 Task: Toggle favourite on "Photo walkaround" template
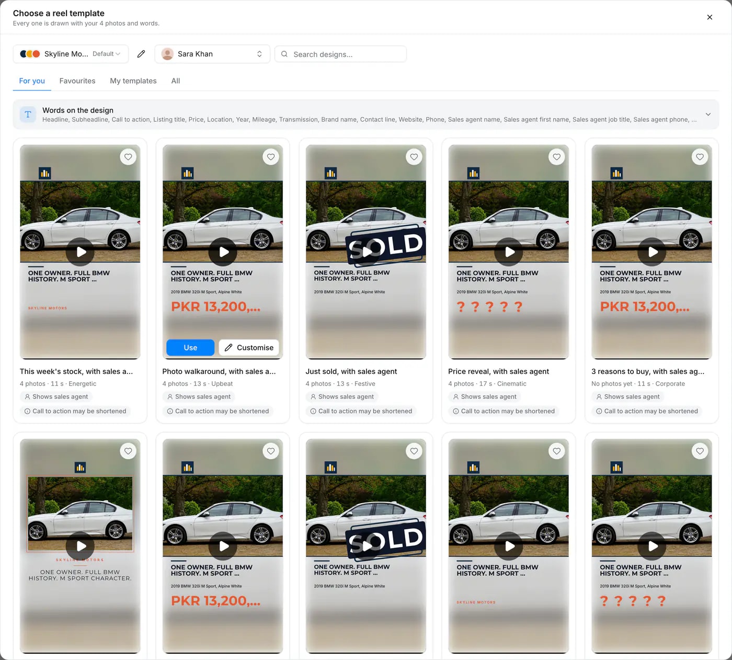point(271,157)
